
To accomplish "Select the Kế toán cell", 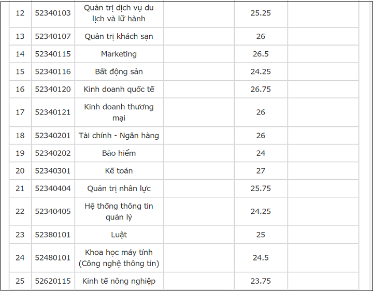I will coord(119,171).
